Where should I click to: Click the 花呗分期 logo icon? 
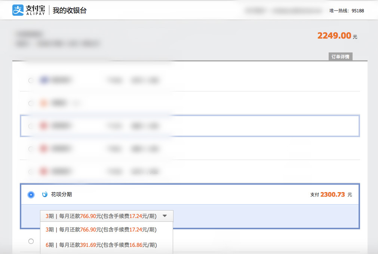click(45, 194)
